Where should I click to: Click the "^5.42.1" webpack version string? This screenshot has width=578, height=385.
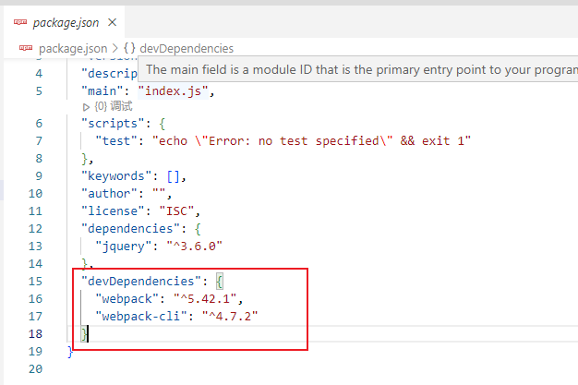click(x=210, y=297)
